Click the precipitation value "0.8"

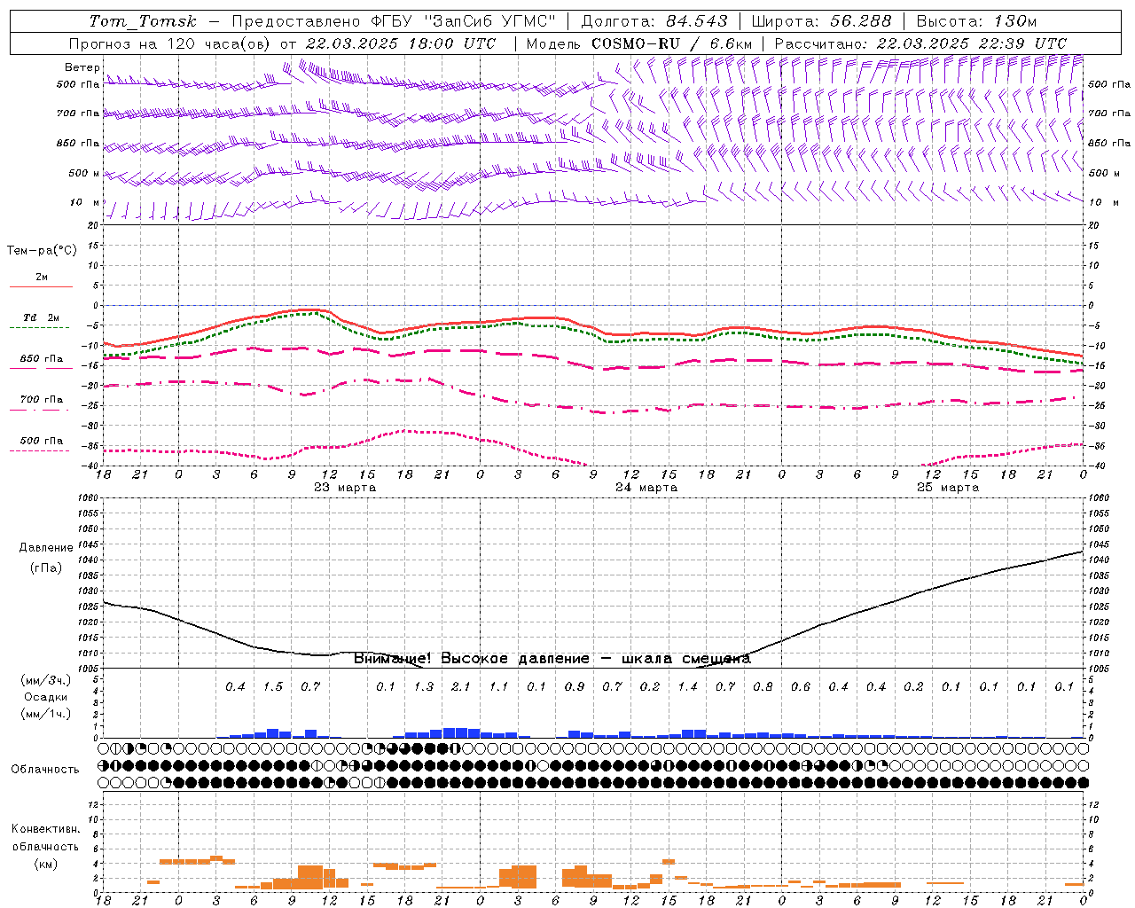coord(763,686)
